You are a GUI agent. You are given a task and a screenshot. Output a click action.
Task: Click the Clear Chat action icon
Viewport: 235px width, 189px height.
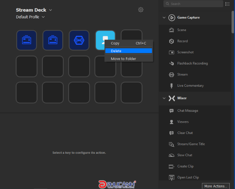pyautogui.click(x=171, y=133)
